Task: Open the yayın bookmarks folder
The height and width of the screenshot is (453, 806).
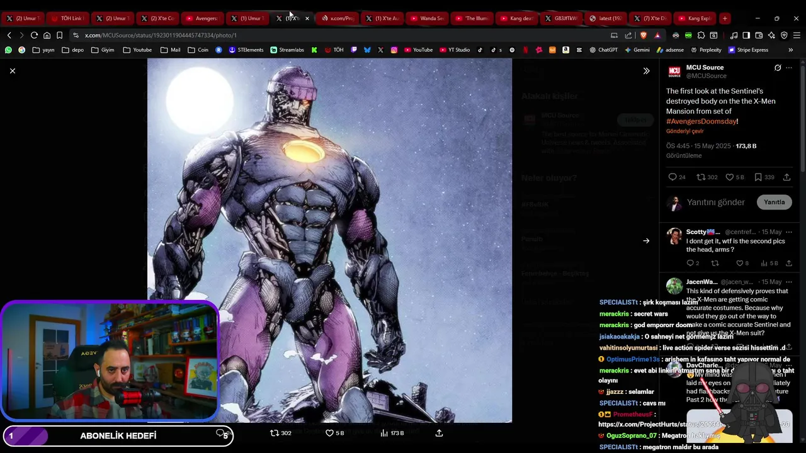Action: [x=43, y=50]
